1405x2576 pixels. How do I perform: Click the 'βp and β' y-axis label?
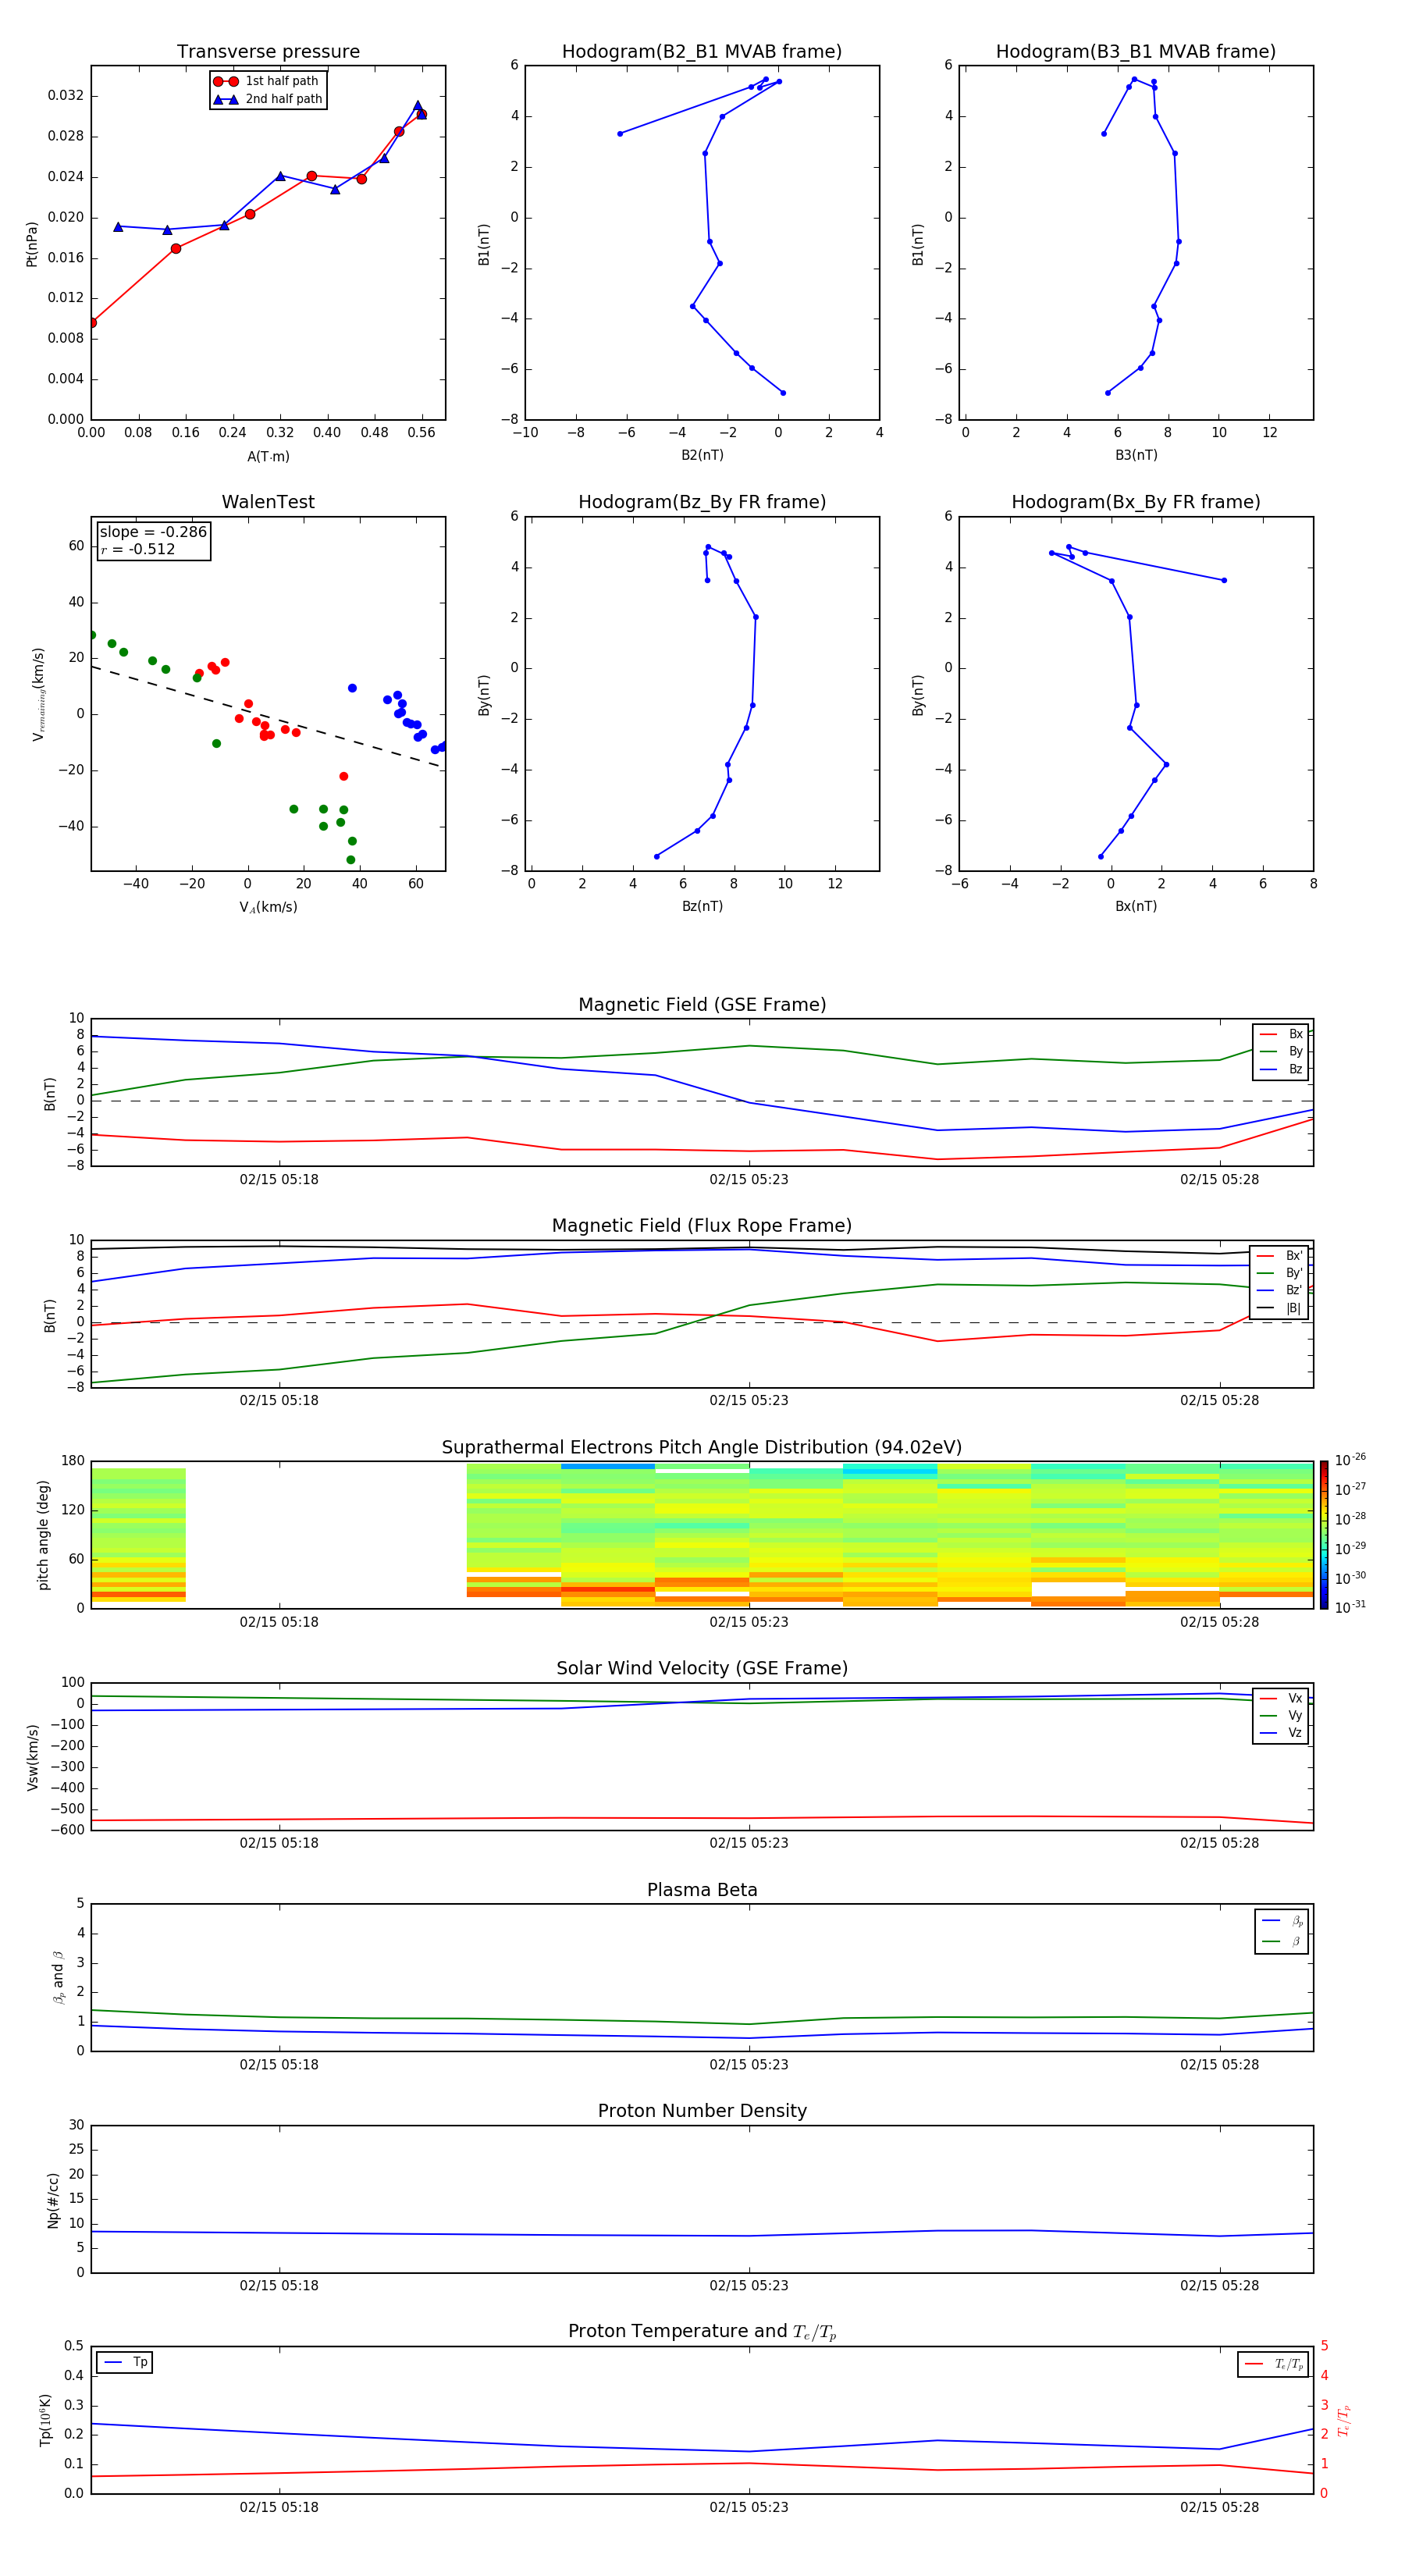tap(58, 1977)
